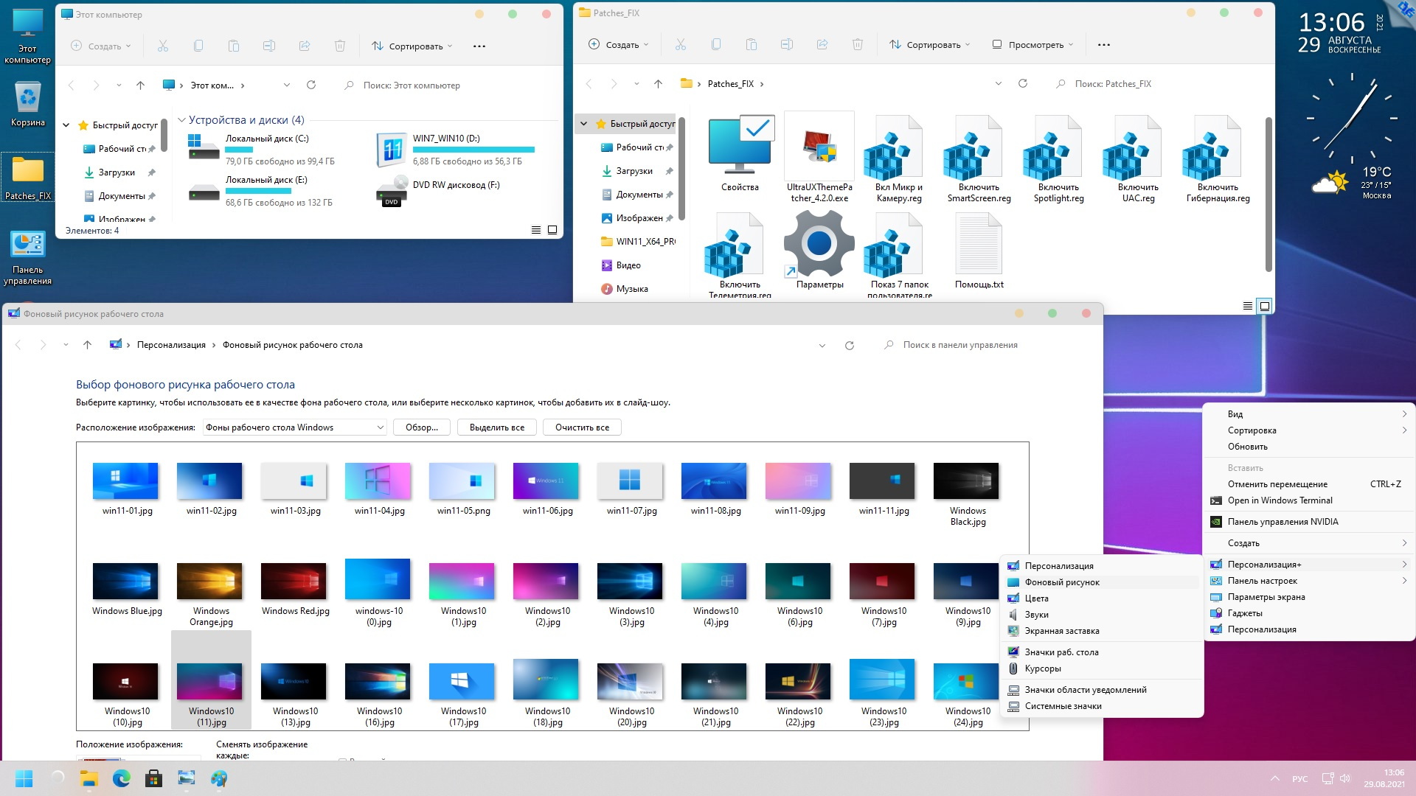
Task: Open the Параметры gear shortcut
Action: point(819,244)
